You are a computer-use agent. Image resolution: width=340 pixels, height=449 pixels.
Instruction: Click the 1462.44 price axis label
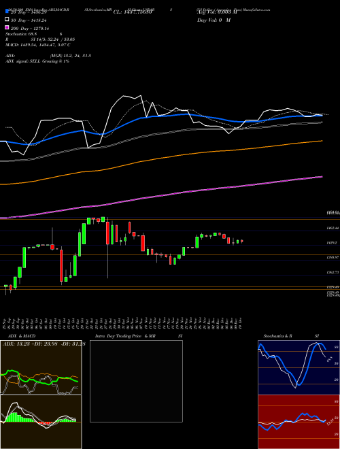(333, 228)
